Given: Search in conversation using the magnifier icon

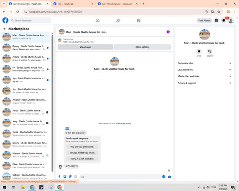Looking at the screenshot, I should [210, 51].
